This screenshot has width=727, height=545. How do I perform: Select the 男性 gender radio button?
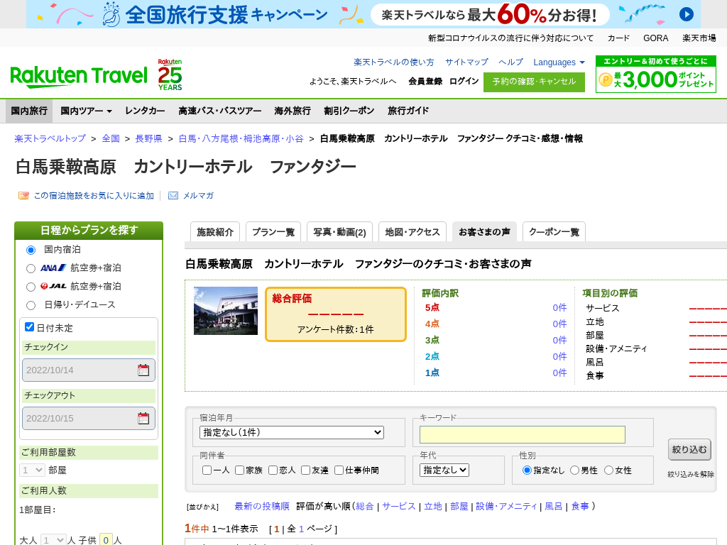coord(574,470)
